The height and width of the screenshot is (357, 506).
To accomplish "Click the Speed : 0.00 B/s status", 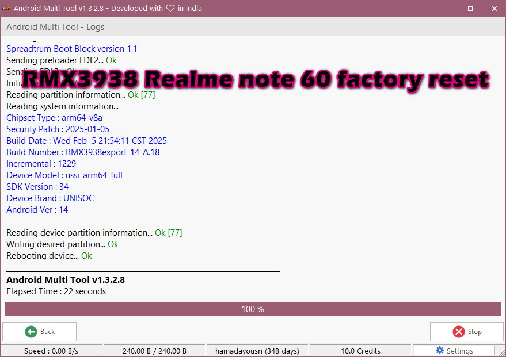I will click(51, 351).
